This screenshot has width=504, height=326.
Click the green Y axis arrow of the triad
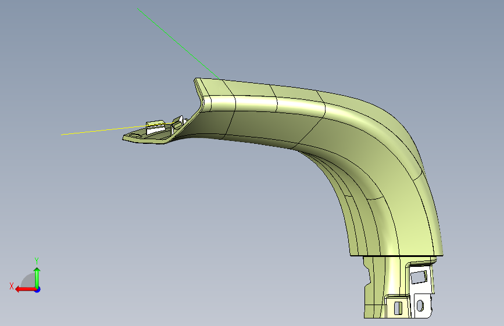tap(37, 277)
